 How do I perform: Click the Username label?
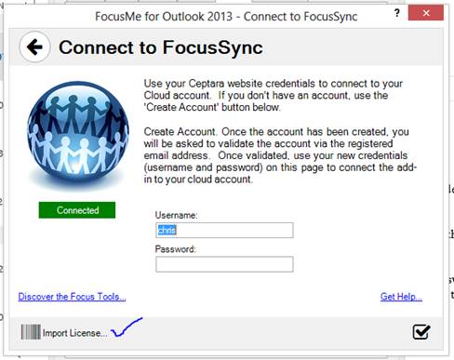click(176, 215)
